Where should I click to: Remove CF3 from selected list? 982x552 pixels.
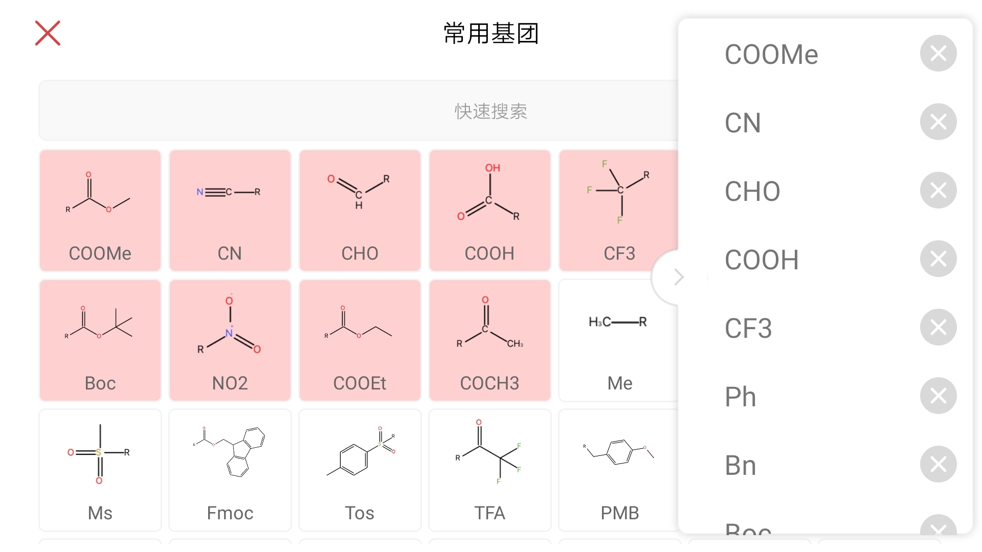(938, 327)
